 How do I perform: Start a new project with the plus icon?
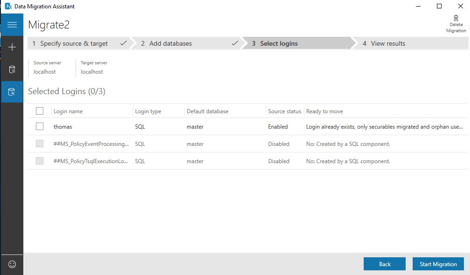(x=12, y=47)
